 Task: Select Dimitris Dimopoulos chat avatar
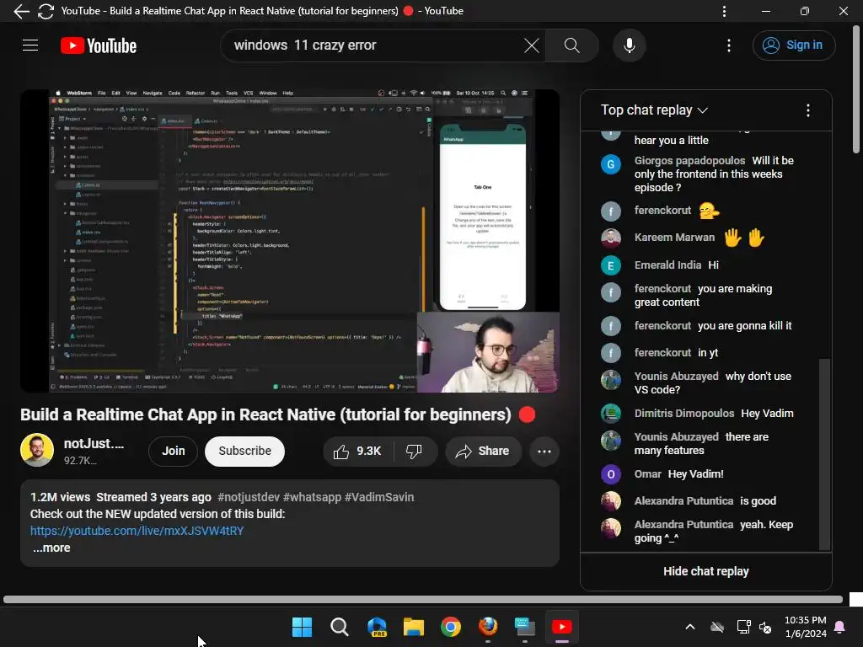click(x=610, y=413)
